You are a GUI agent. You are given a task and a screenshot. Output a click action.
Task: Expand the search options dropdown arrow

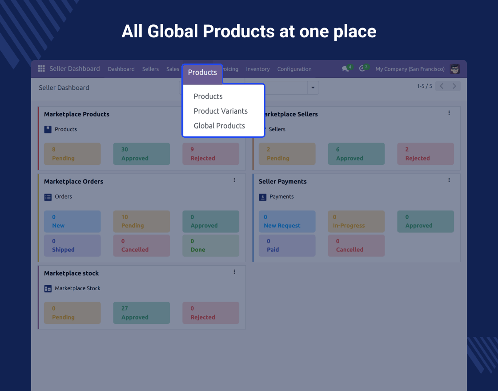313,88
